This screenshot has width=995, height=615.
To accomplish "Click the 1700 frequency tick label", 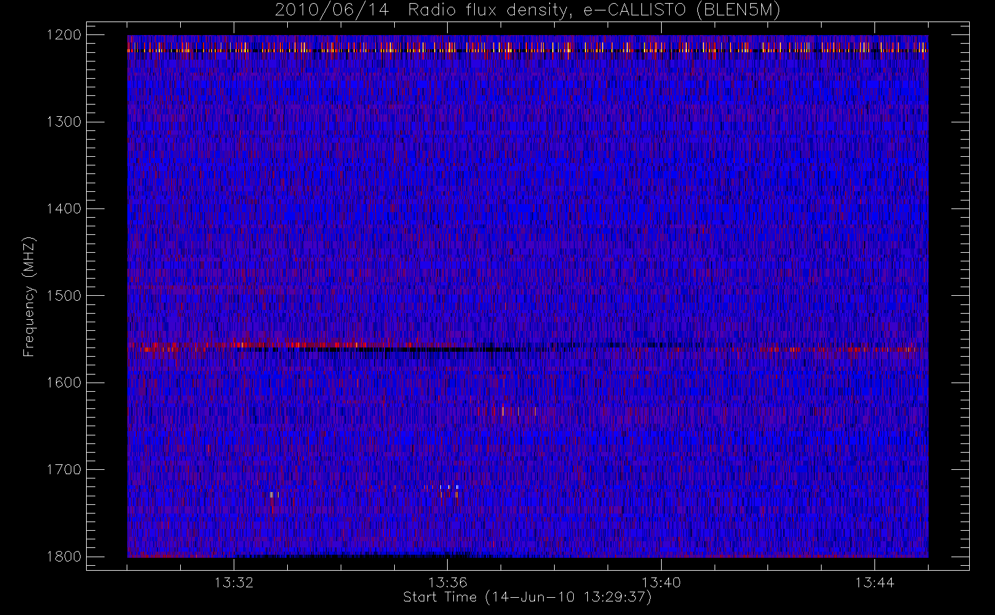I will pos(64,470).
